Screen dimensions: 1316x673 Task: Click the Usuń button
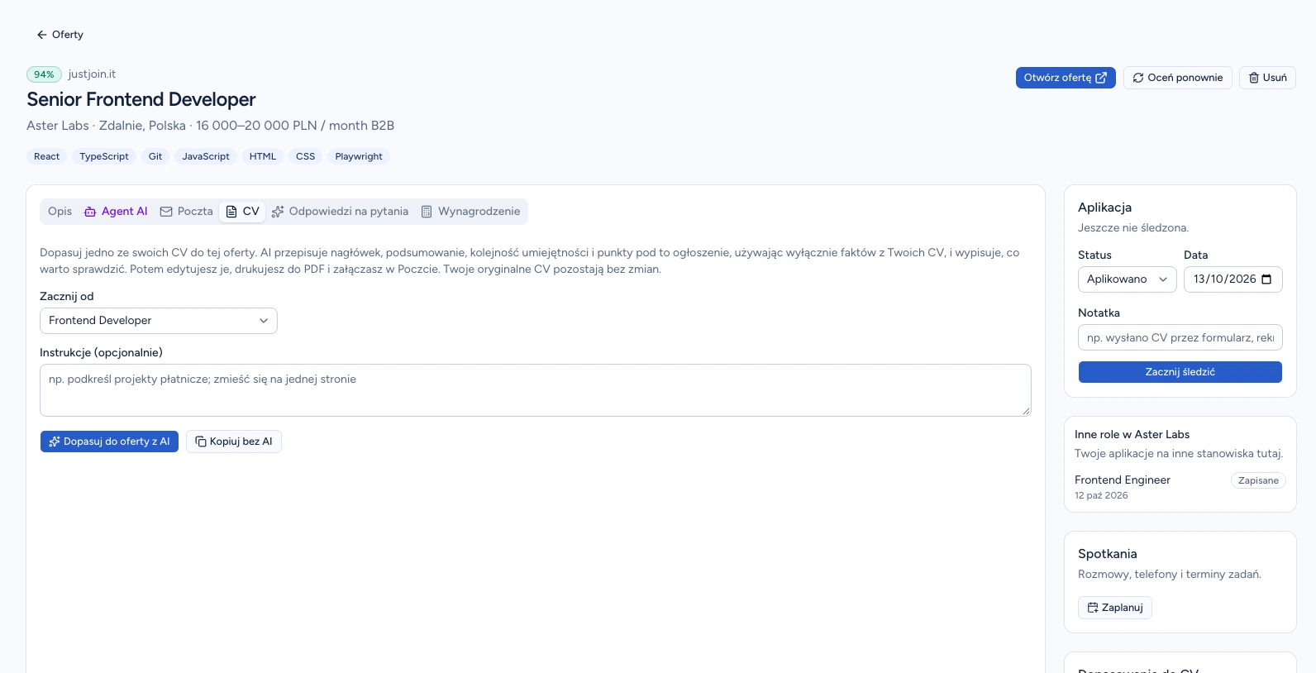coord(1267,78)
